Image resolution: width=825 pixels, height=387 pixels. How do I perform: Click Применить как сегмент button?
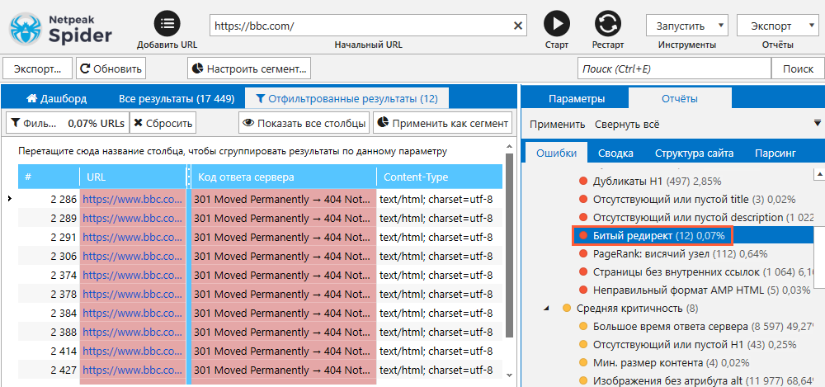click(x=442, y=123)
